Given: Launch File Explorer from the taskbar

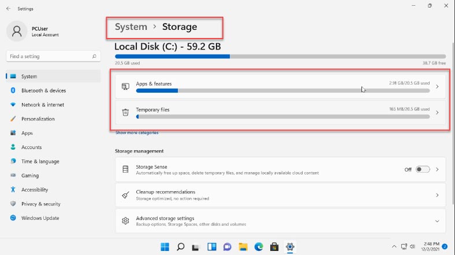Looking at the screenshot, I should 243,246.
